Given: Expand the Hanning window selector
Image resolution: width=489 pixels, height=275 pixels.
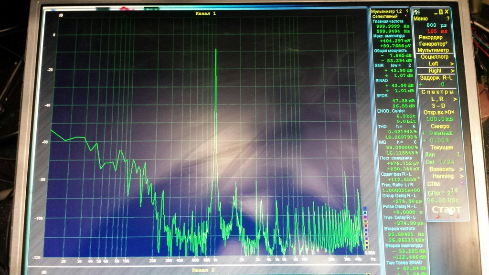Looking at the screenshot, I should pos(462,177).
